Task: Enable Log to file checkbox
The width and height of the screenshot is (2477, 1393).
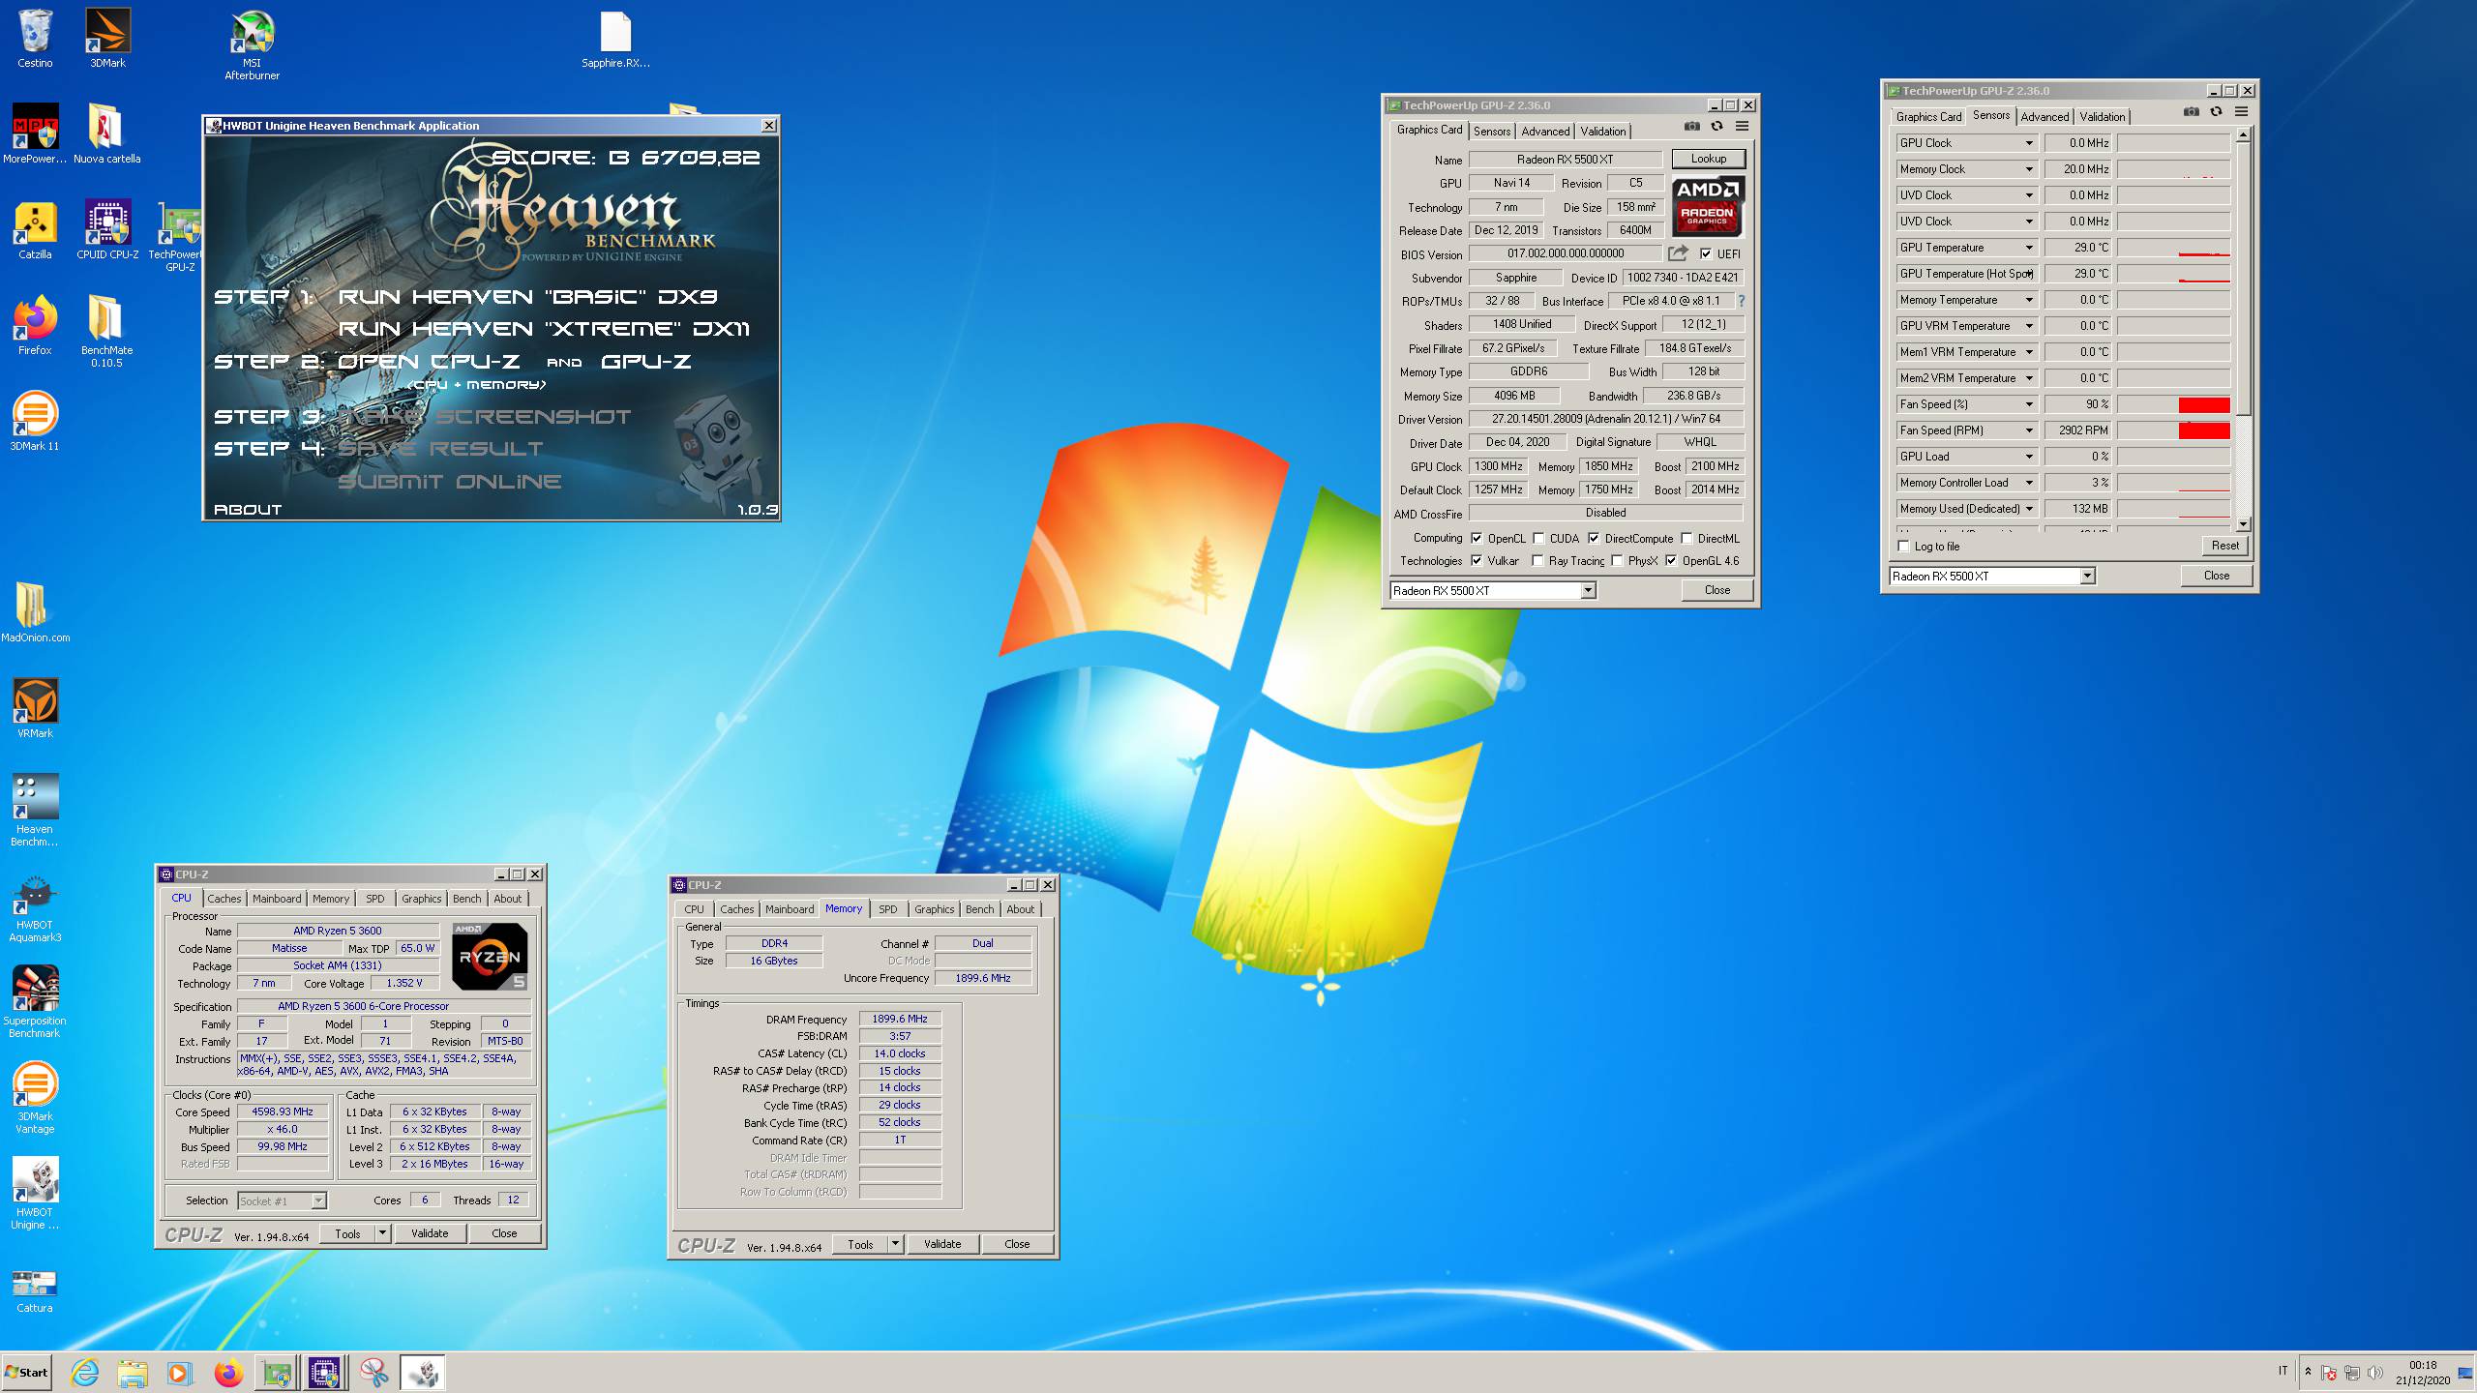Action: 1904,546
